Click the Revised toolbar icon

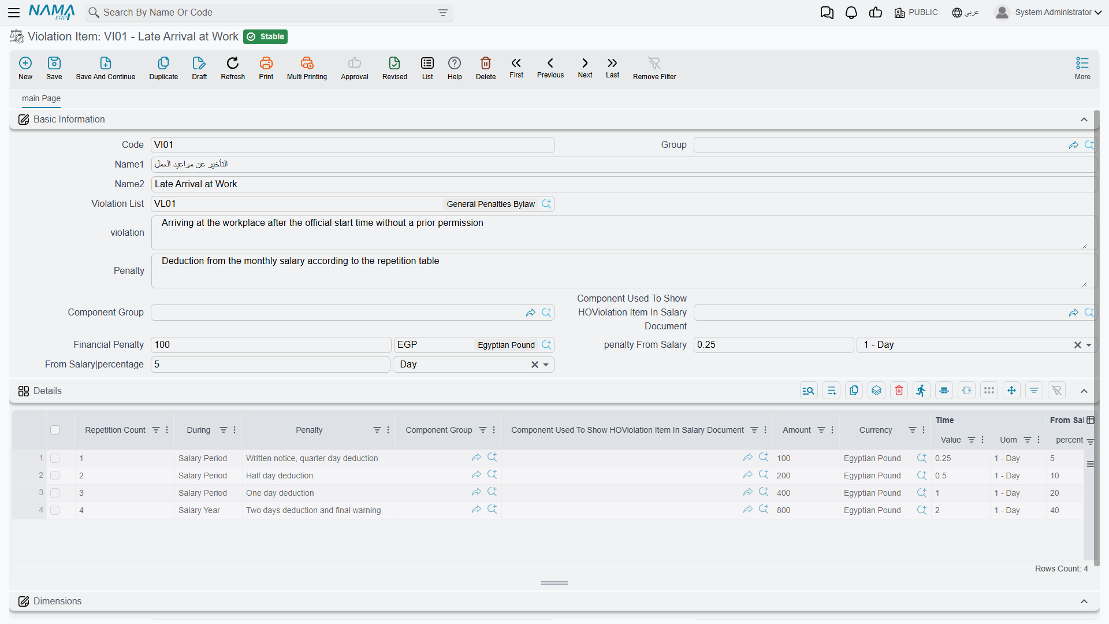coord(395,68)
